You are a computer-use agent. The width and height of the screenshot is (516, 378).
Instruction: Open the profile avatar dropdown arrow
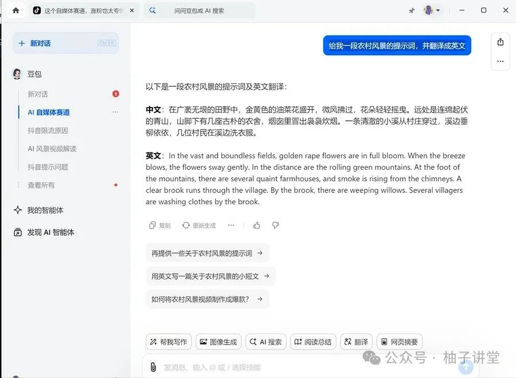438,10
